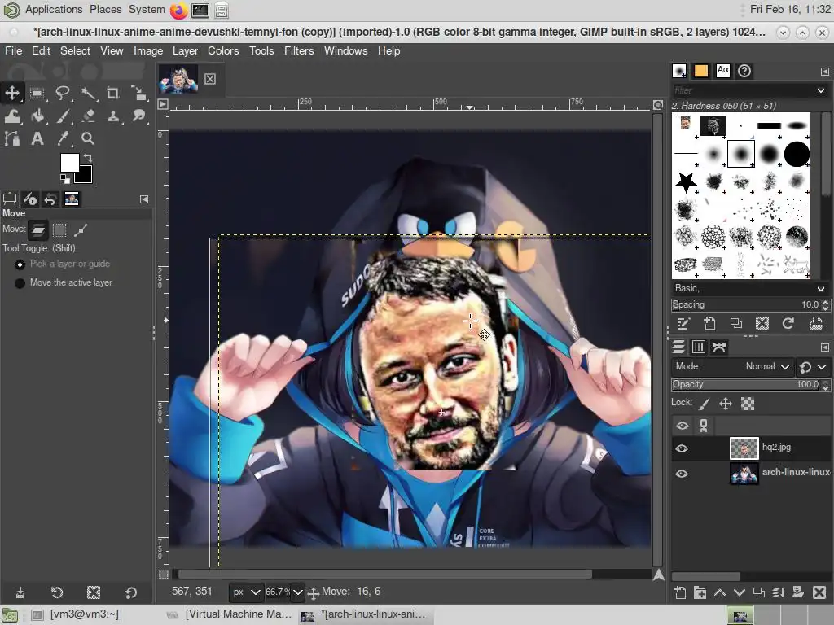Open the Colors menu
Image resolution: width=834 pixels, height=625 pixels.
223,51
